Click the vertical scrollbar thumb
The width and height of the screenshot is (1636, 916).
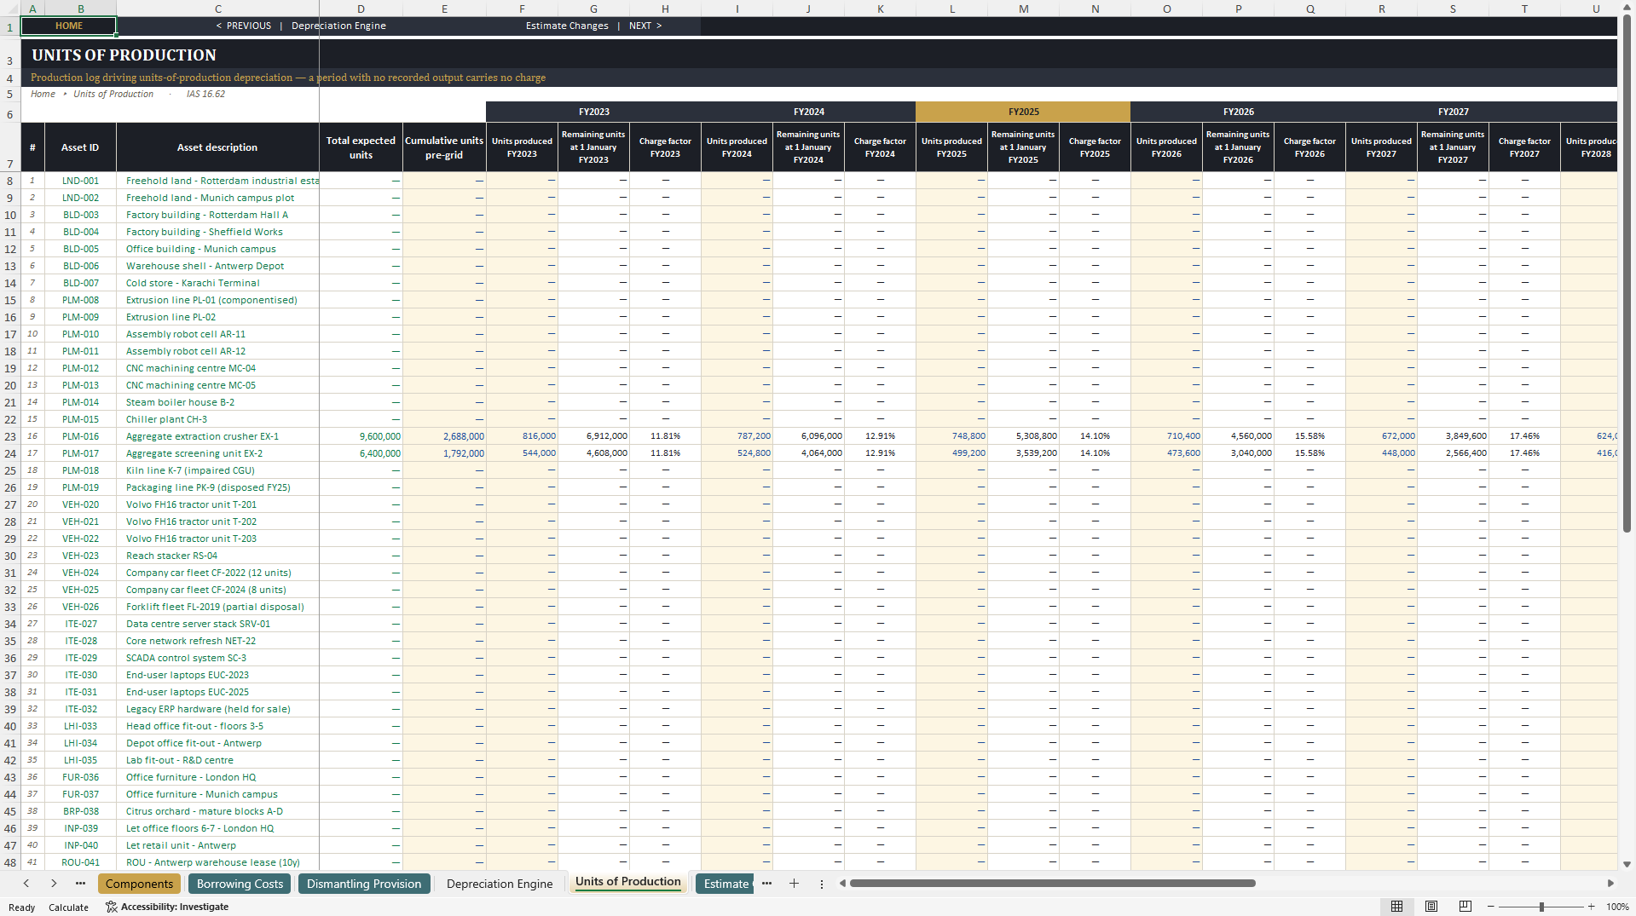point(1627,274)
